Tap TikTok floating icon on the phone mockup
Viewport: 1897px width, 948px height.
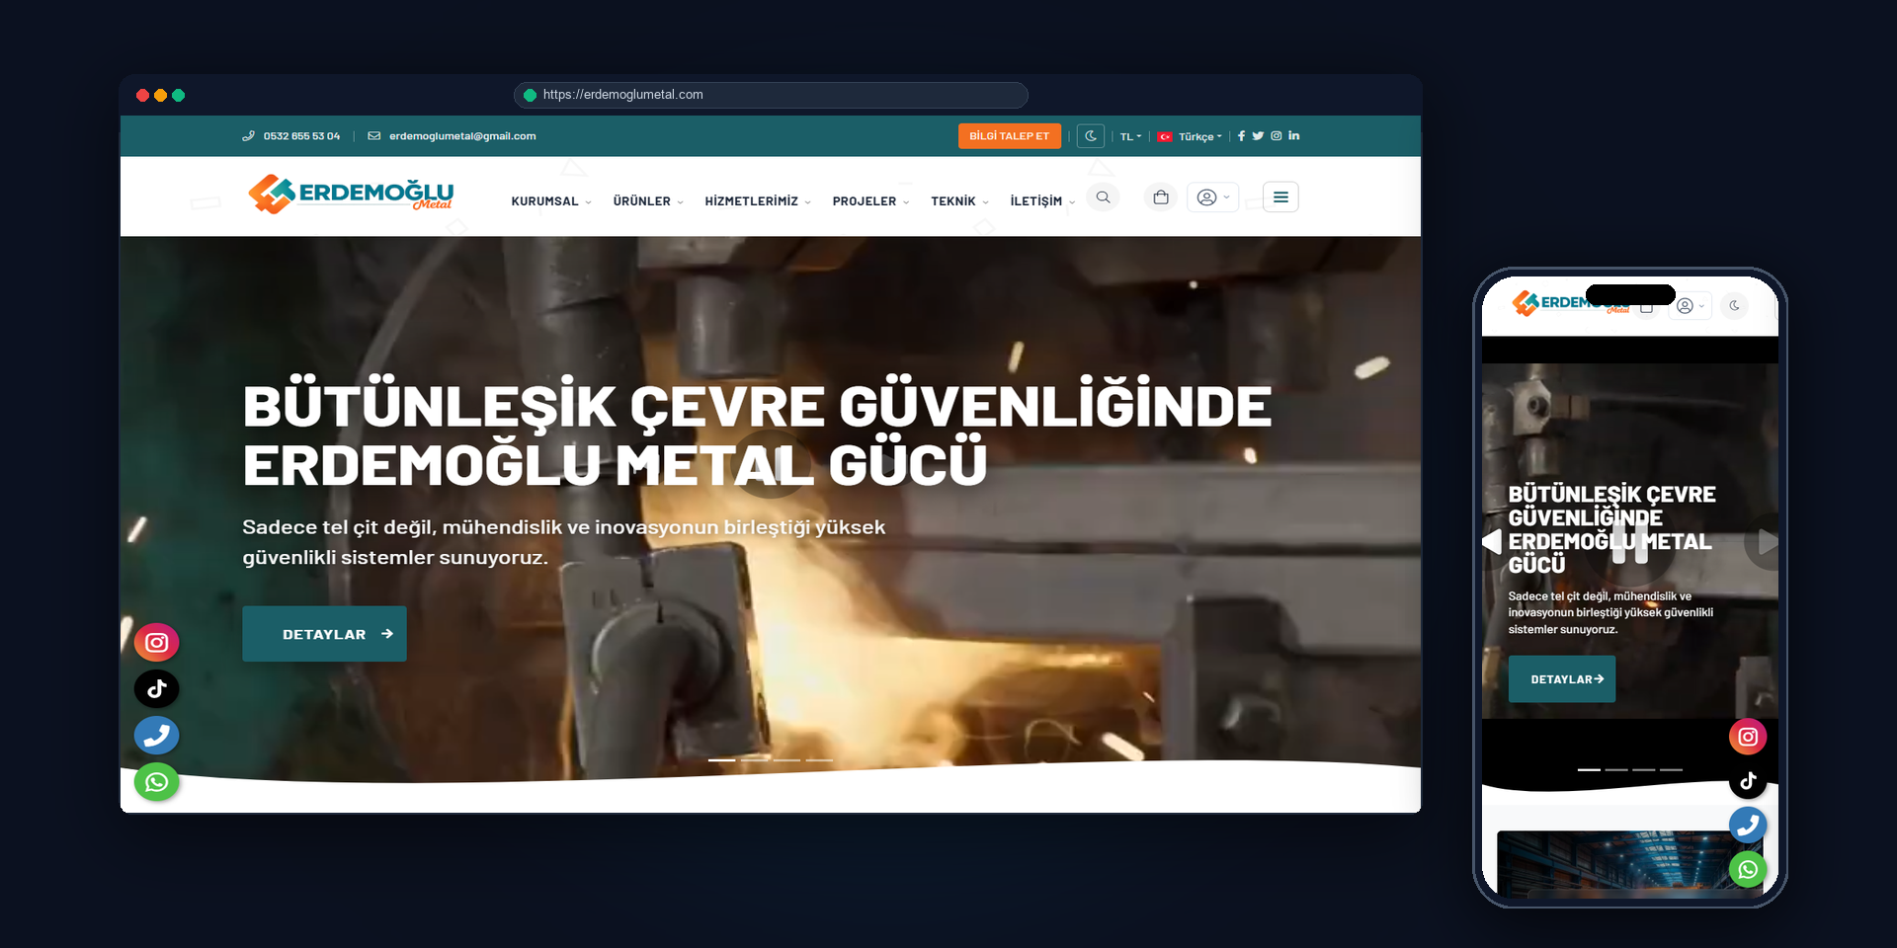1748,781
